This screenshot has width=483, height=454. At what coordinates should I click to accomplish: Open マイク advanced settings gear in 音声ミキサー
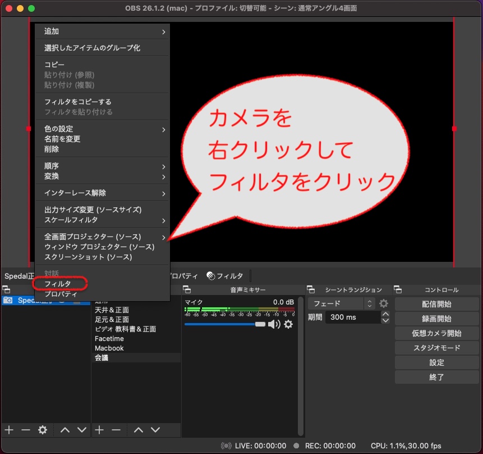(288, 325)
